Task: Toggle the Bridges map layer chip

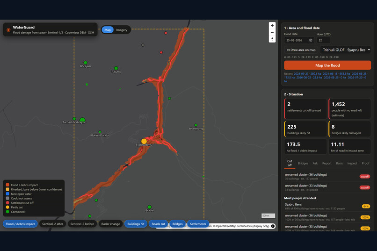Action: 177,224
